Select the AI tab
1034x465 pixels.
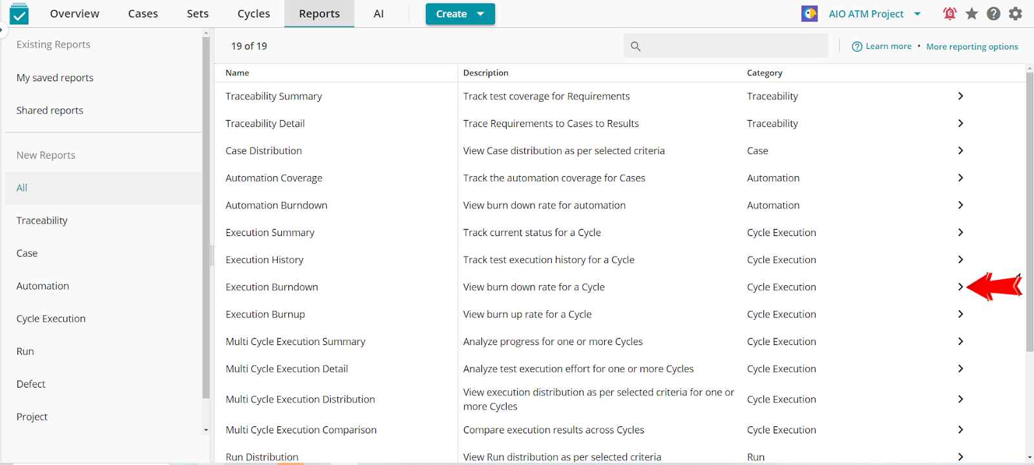(379, 14)
